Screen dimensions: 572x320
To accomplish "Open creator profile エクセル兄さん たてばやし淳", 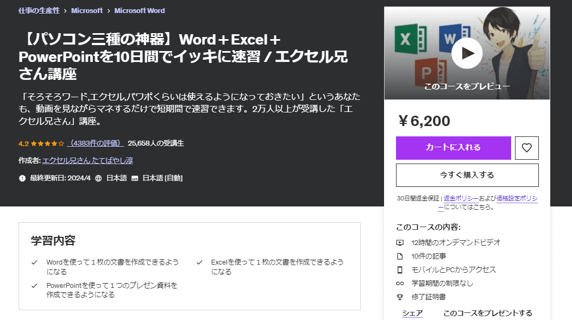I will (87, 160).
